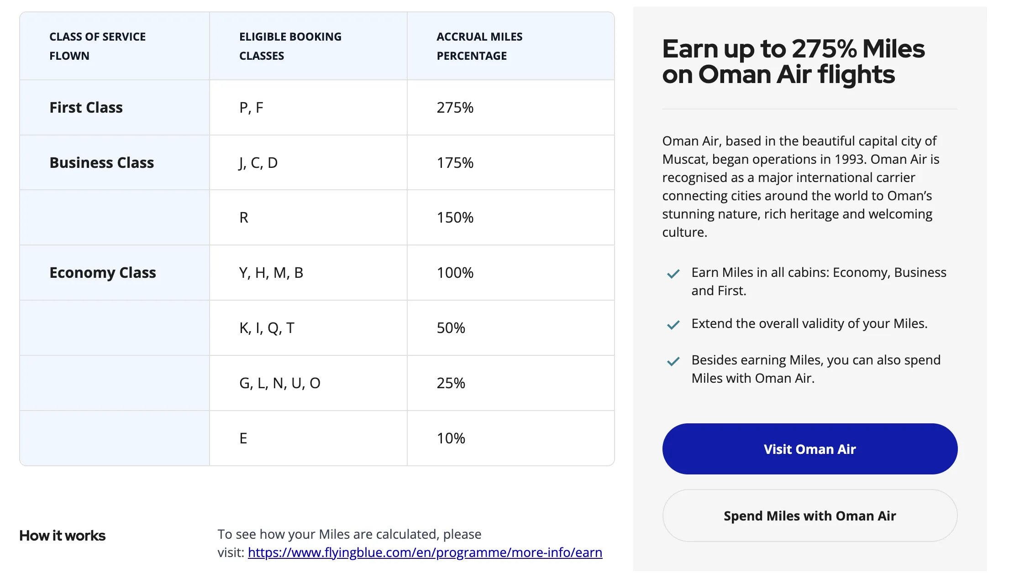Click checkmark beside Earn Miles in all cabins

click(673, 274)
